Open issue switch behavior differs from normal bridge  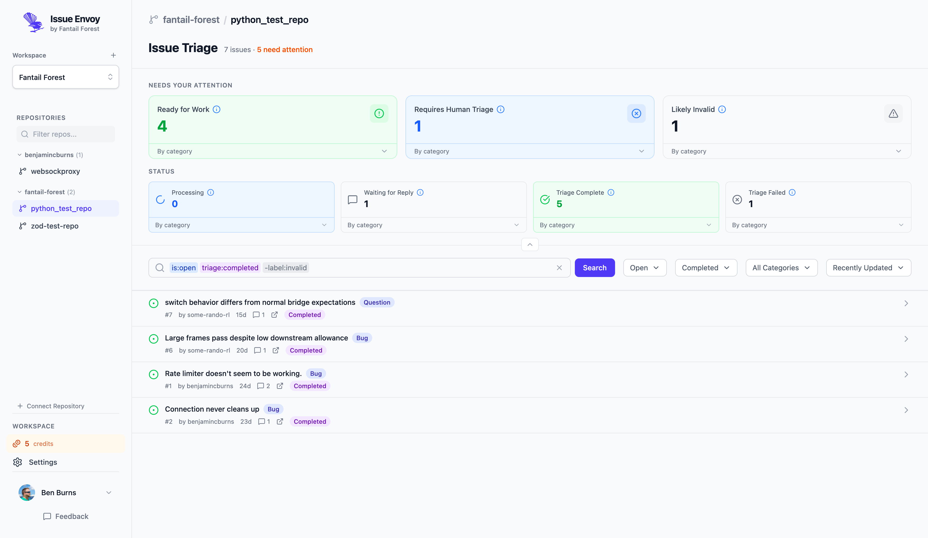260,302
